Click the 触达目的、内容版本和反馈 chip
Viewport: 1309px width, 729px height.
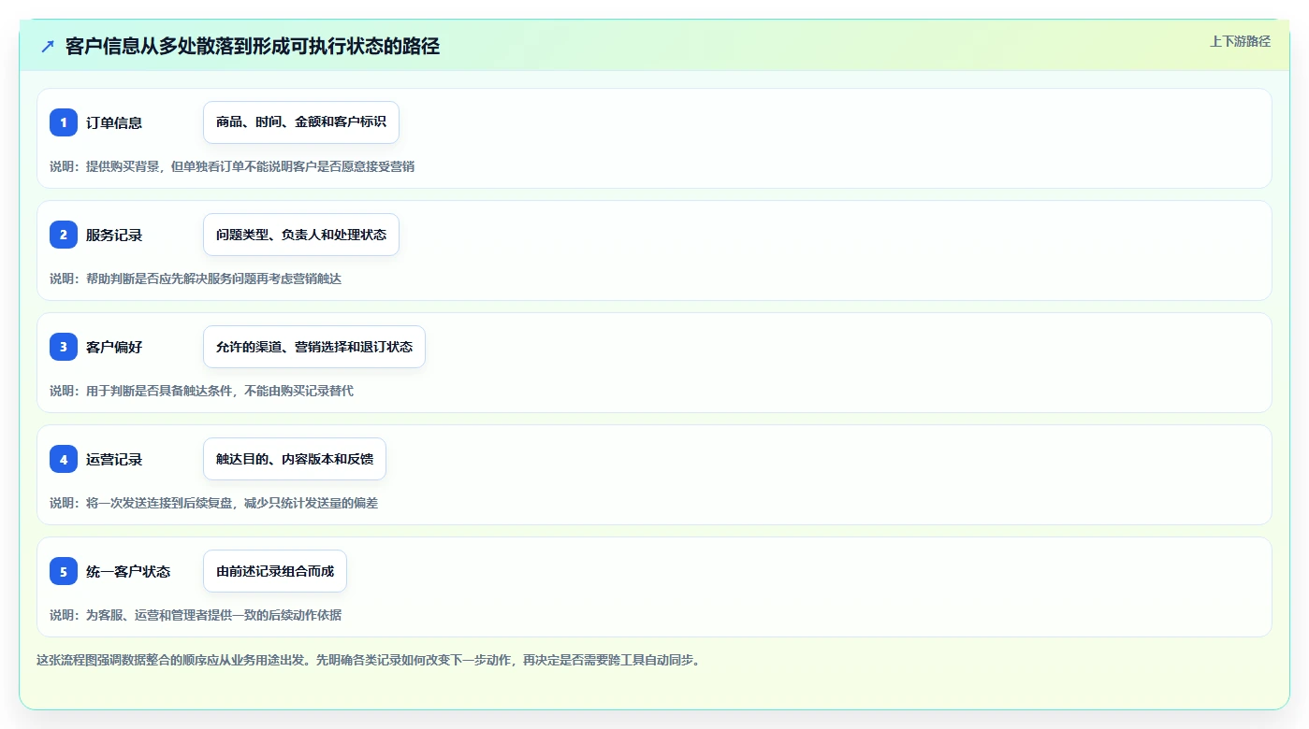point(295,459)
